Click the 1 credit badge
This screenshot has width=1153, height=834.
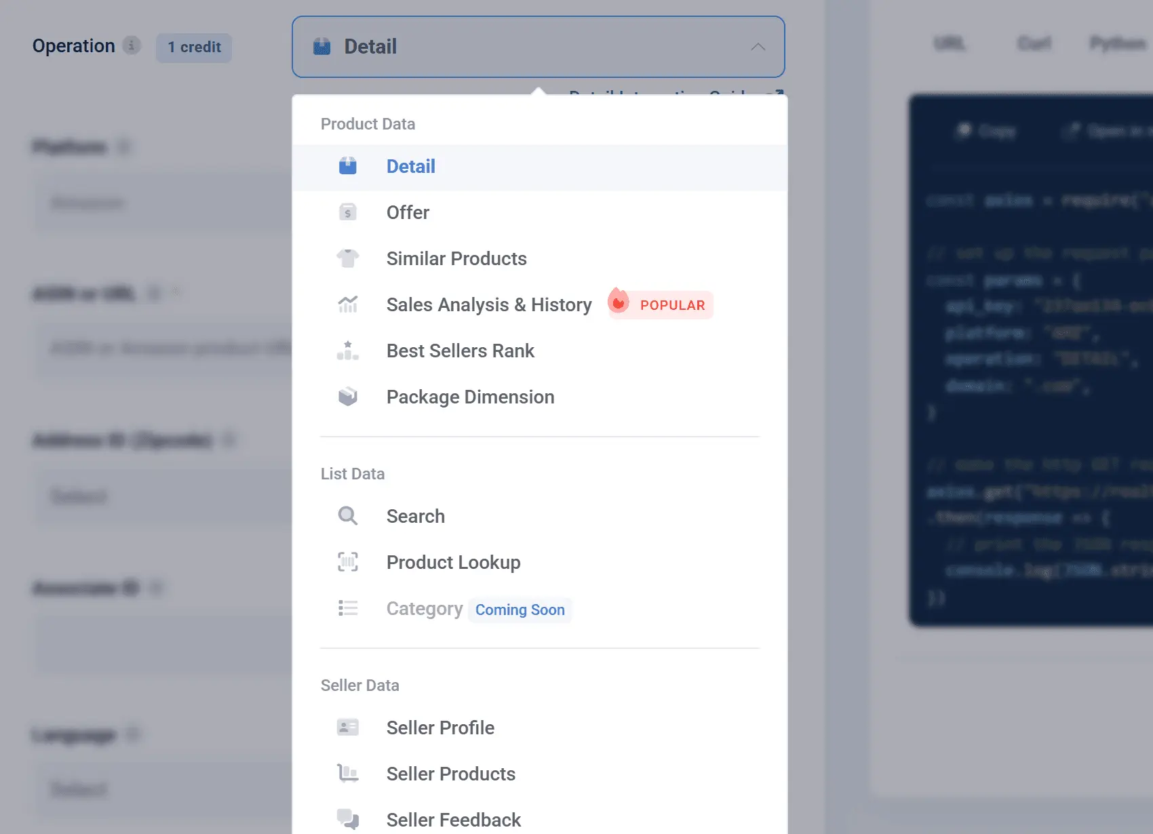tap(194, 47)
